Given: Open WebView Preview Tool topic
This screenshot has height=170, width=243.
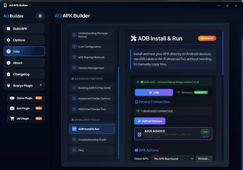Looking at the screenshot, I should [x=92, y=109].
